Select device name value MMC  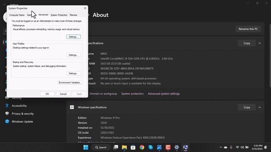pos(104,54)
